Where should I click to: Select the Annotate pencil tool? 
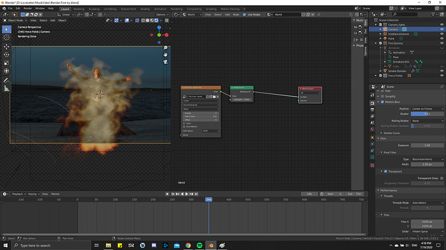6,80
